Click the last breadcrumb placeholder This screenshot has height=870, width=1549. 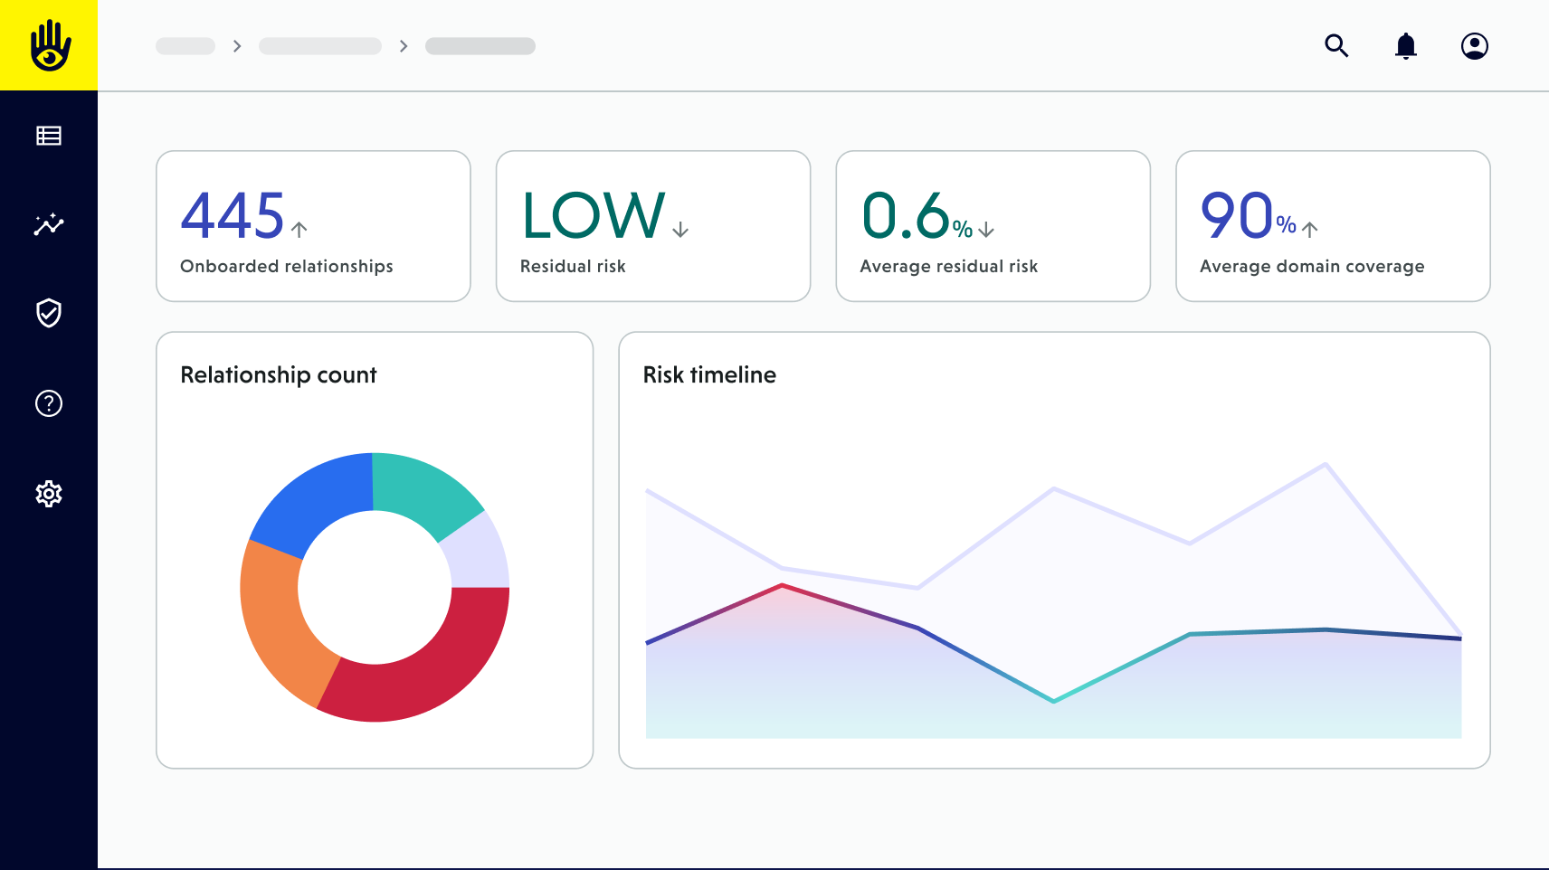(480, 46)
